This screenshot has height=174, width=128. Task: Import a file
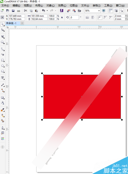(x=69, y=11)
